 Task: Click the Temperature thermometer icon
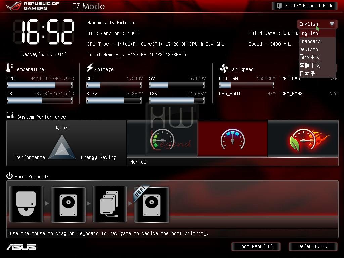(x=9, y=68)
